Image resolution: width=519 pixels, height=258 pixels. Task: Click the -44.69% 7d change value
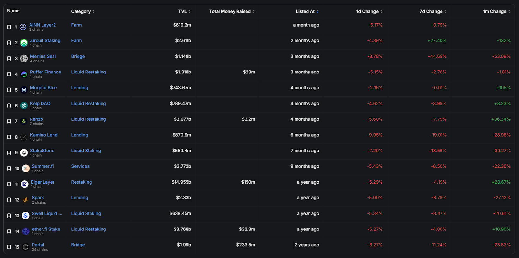click(437, 56)
